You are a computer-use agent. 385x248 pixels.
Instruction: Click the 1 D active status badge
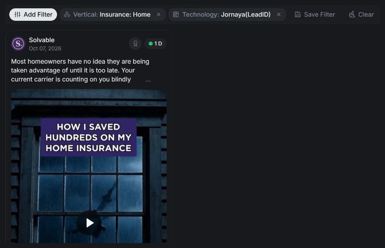click(x=155, y=44)
